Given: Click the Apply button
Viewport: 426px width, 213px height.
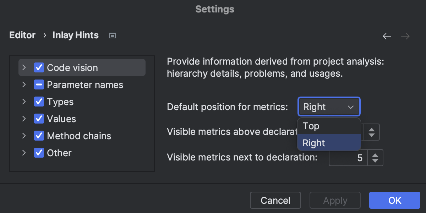Looking at the screenshot, I should 335,200.
